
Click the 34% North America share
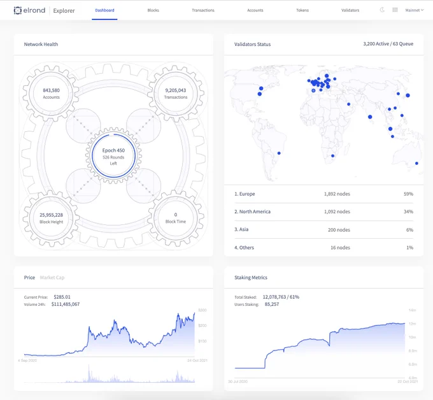[x=408, y=211]
